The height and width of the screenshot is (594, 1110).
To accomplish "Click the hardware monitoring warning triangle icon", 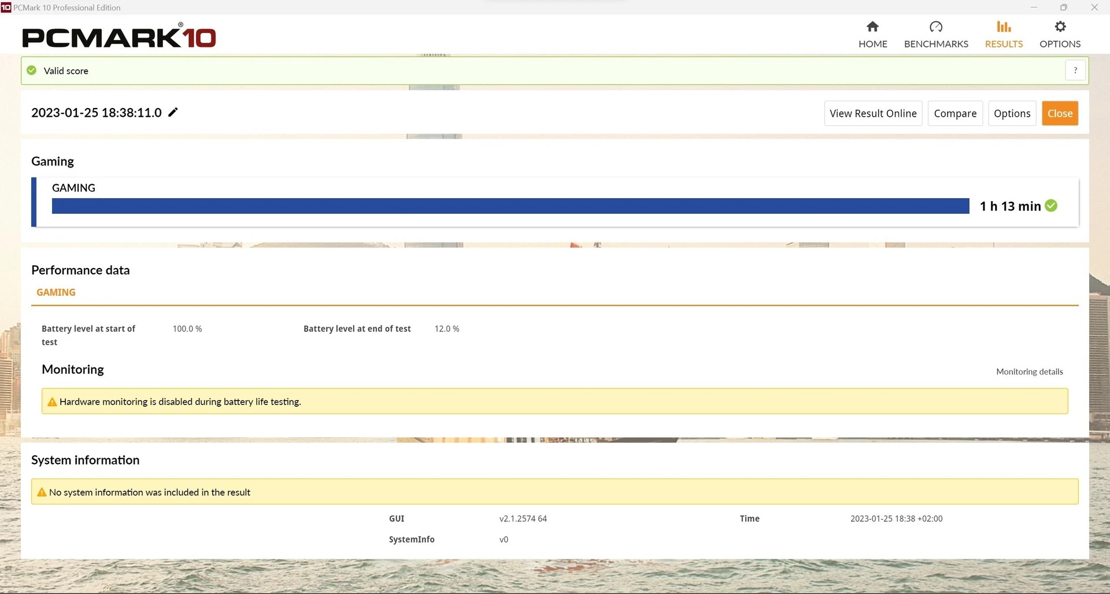I will coord(52,402).
